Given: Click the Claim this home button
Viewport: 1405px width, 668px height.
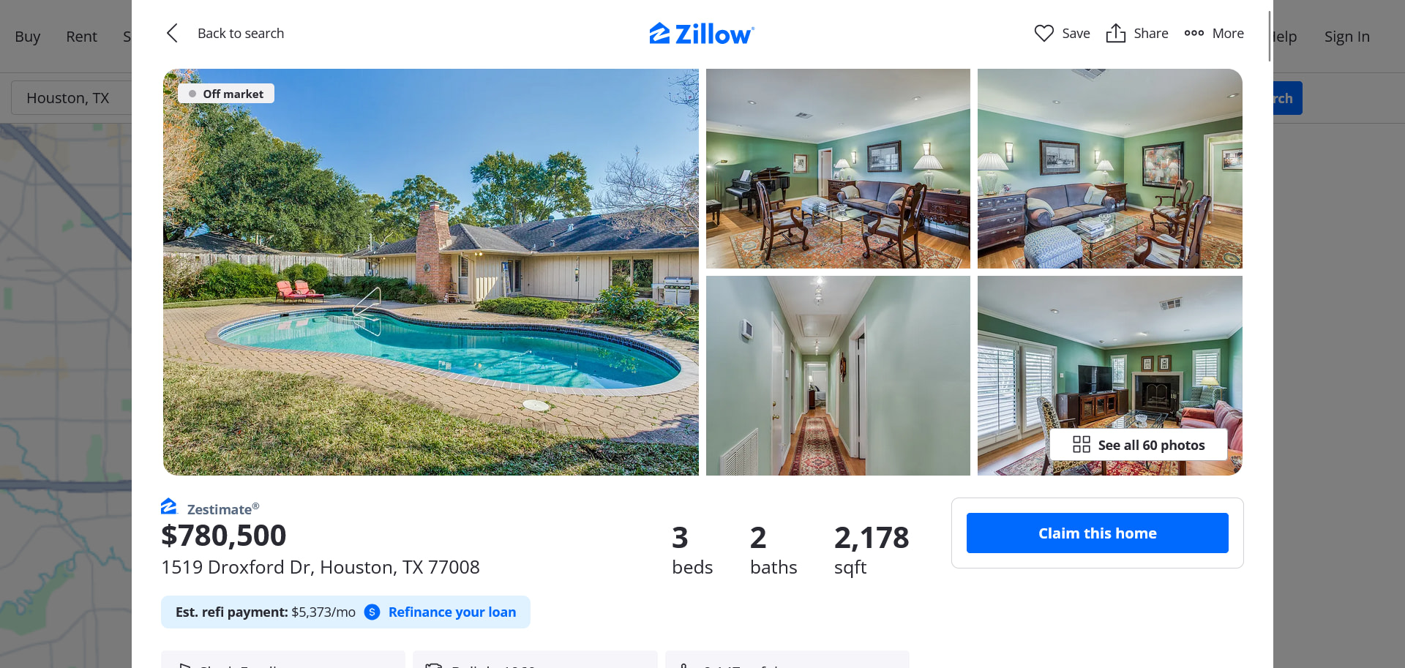Looking at the screenshot, I should (1097, 533).
